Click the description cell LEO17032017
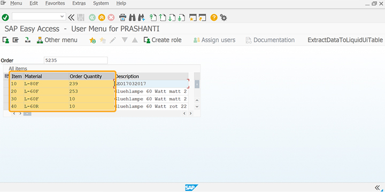 pyautogui.click(x=151, y=84)
